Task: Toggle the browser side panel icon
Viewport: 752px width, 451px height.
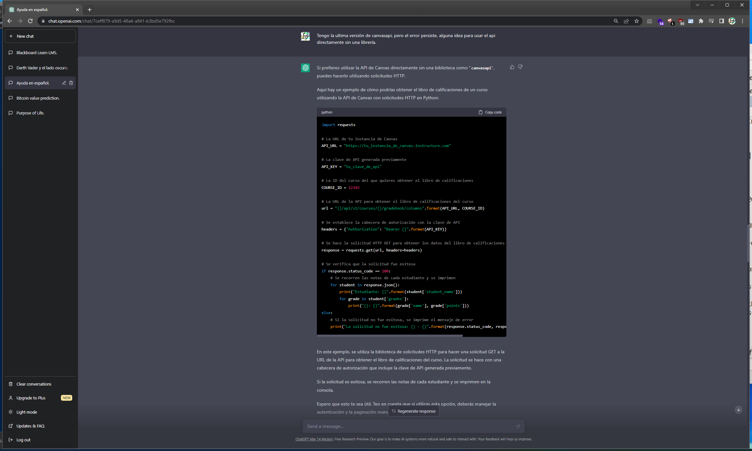Action: point(721,21)
